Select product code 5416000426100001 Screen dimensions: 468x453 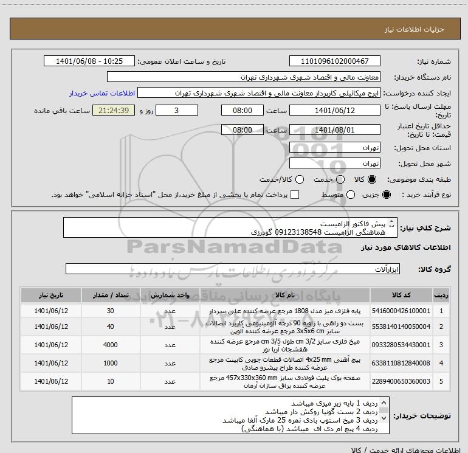coord(401,311)
